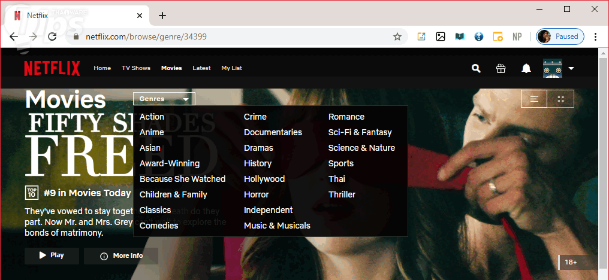Browse Sci-Fi & Fantasy genre
This screenshot has height=280, width=609.
(360, 132)
